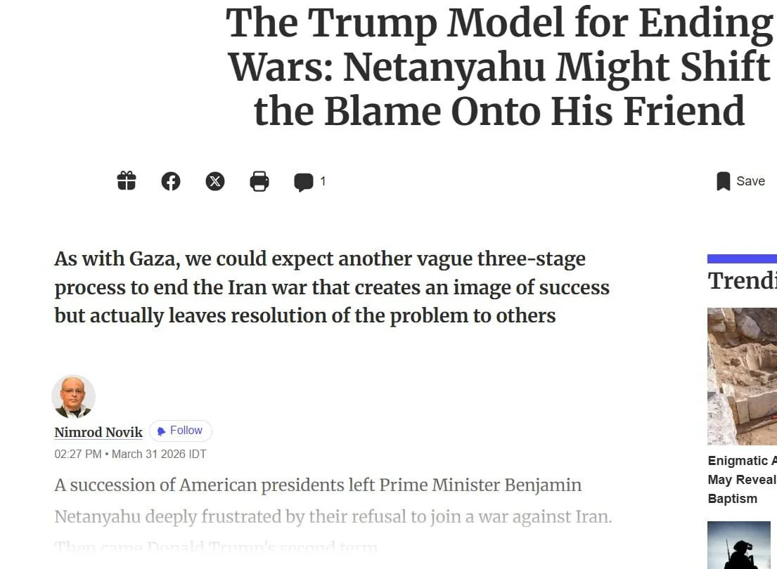Print the article using printer icon
This screenshot has height=569, width=777.
pos(259,181)
